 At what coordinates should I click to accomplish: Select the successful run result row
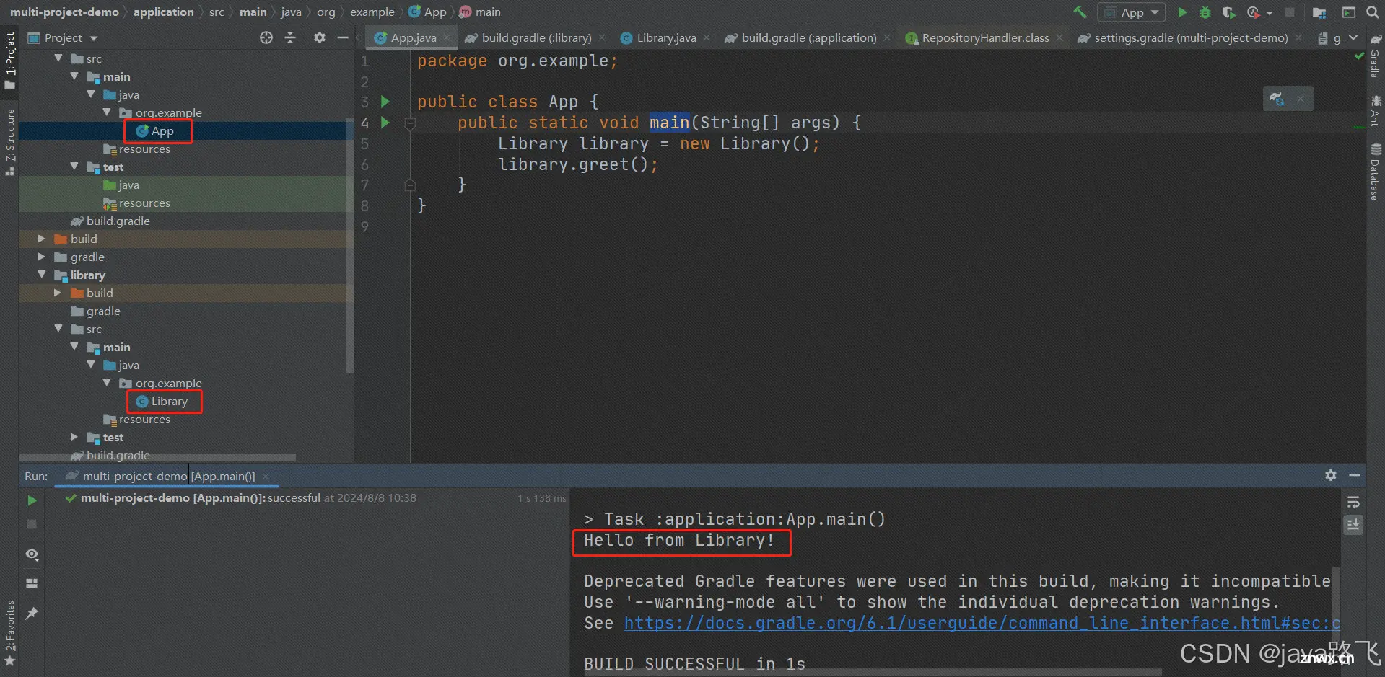315,497
